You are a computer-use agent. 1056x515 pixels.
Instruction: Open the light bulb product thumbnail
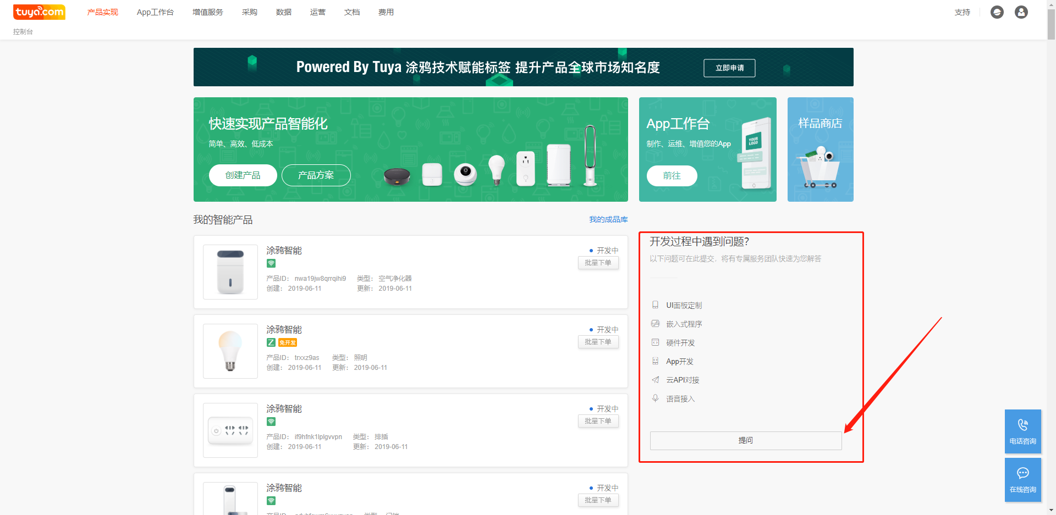(230, 351)
